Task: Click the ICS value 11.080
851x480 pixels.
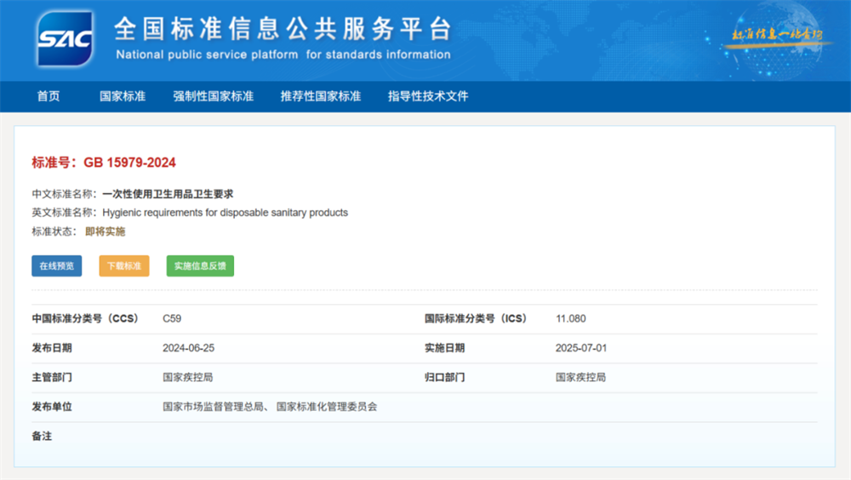Action: pyautogui.click(x=570, y=319)
